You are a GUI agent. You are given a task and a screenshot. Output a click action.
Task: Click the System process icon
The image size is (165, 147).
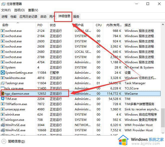[3, 68]
